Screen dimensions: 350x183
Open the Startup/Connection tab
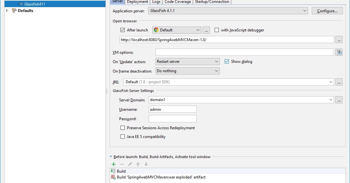click(x=212, y=2)
